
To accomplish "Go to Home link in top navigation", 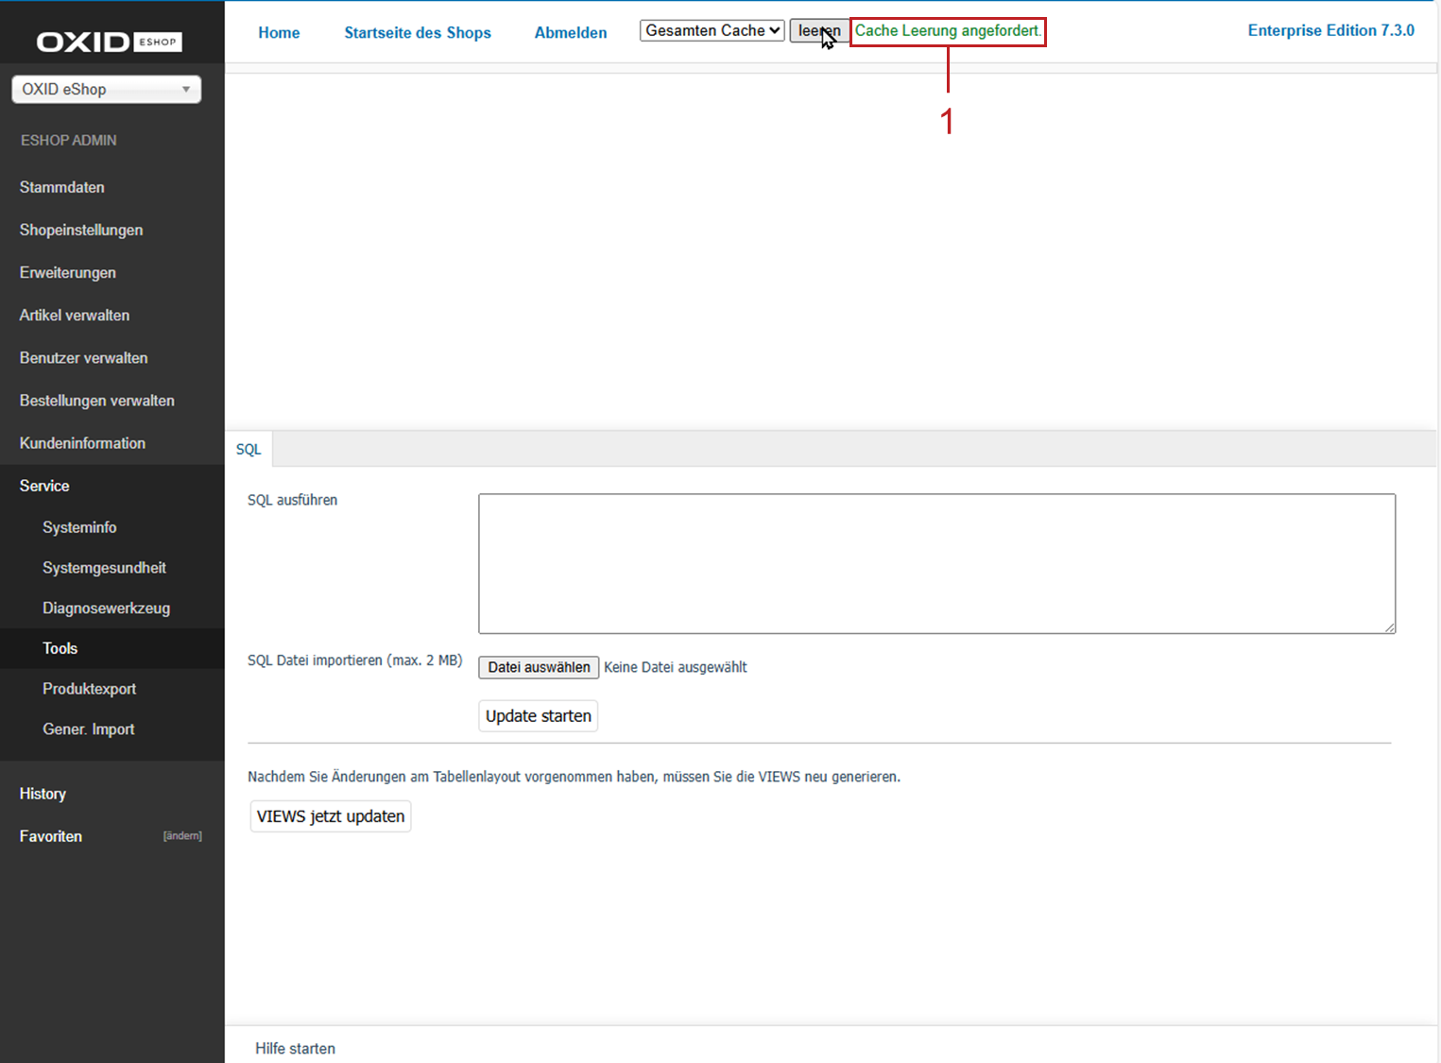I will (x=279, y=33).
